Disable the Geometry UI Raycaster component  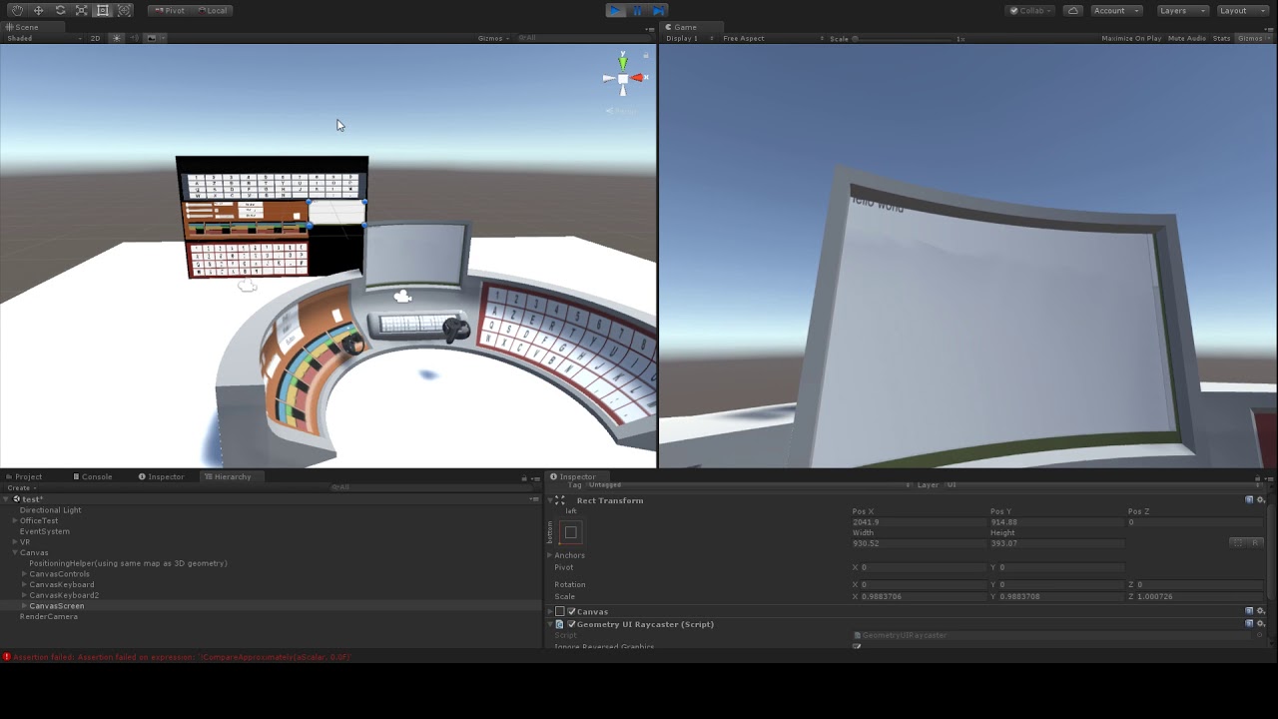(571, 623)
